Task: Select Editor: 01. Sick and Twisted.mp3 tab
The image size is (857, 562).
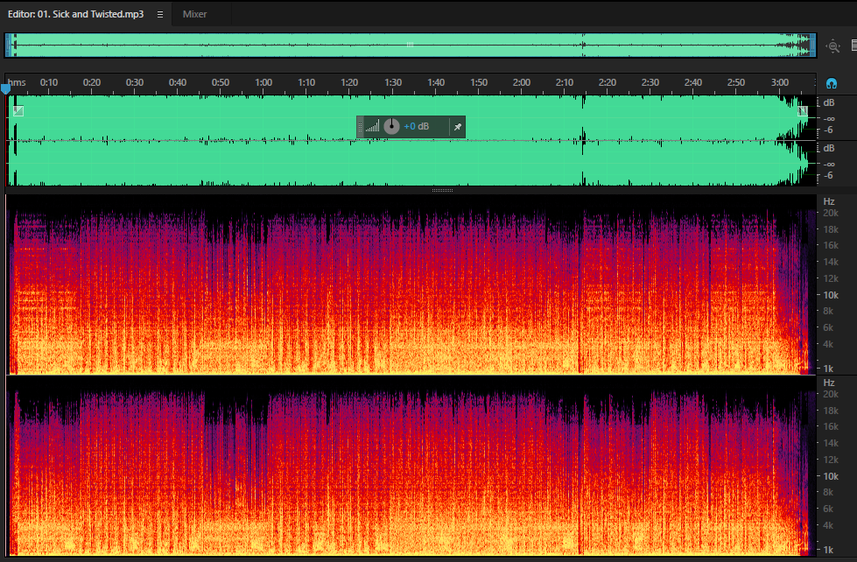Action: pyautogui.click(x=75, y=14)
